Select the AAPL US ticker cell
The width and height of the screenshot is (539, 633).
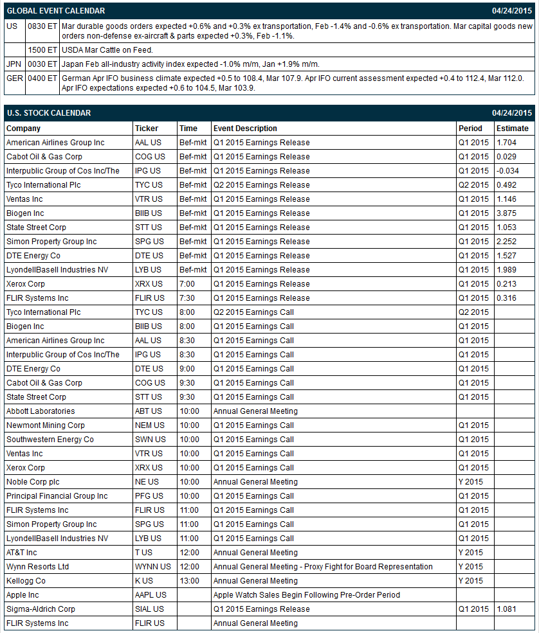pos(155,594)
